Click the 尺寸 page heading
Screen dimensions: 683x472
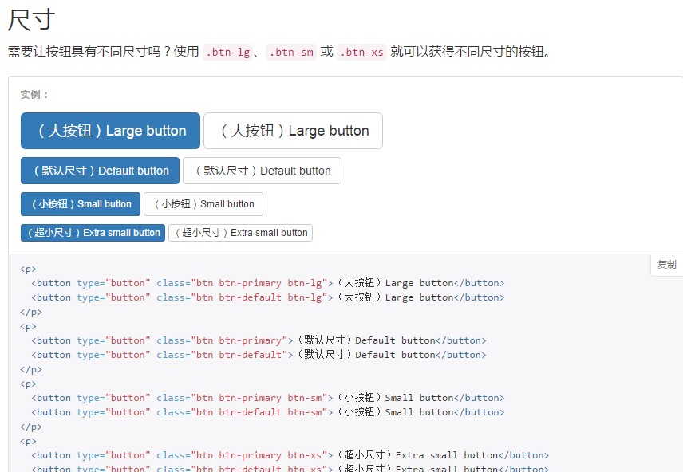coord(31,20)
